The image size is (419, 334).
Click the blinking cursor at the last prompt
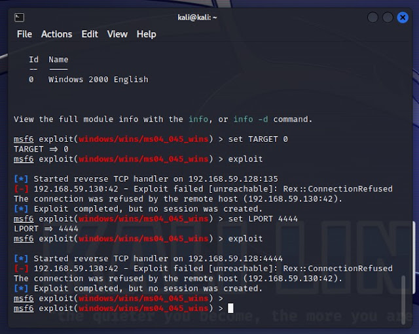coord(230,308)
